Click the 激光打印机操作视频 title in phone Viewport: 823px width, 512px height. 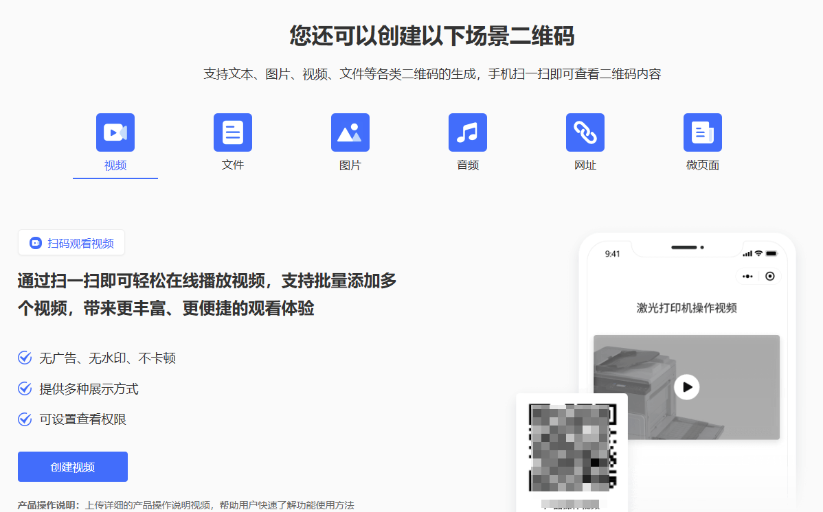pos(686,308)
